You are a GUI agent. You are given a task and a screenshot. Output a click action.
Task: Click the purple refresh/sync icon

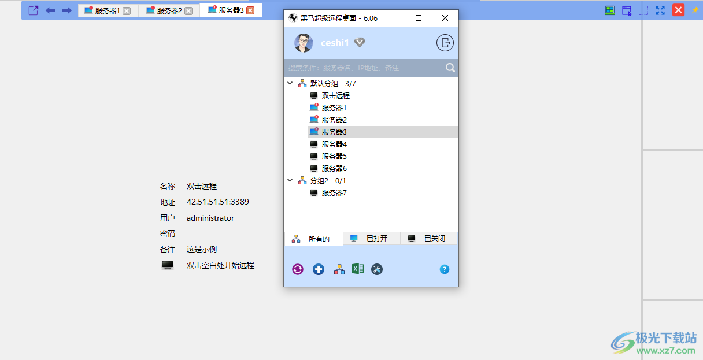point(298,269)
